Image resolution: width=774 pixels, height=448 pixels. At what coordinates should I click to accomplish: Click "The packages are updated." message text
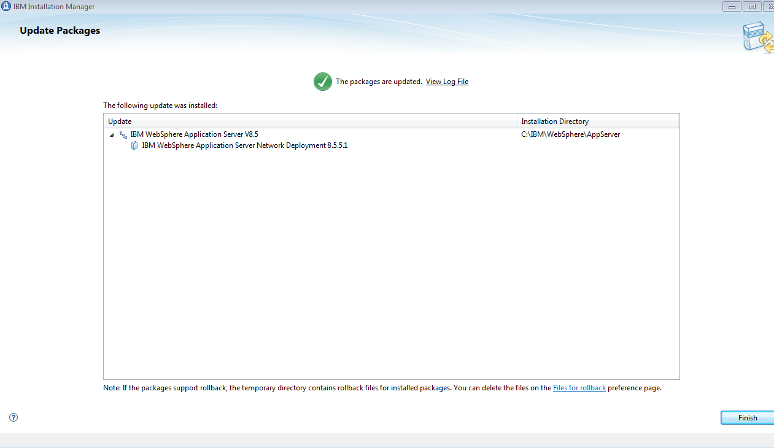(x=379, y=82)
